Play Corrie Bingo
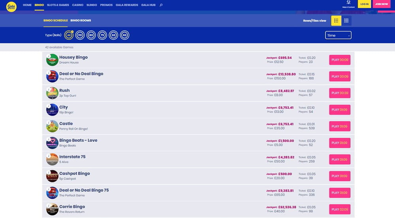The image size is (395, 218). tap(340, 209)
